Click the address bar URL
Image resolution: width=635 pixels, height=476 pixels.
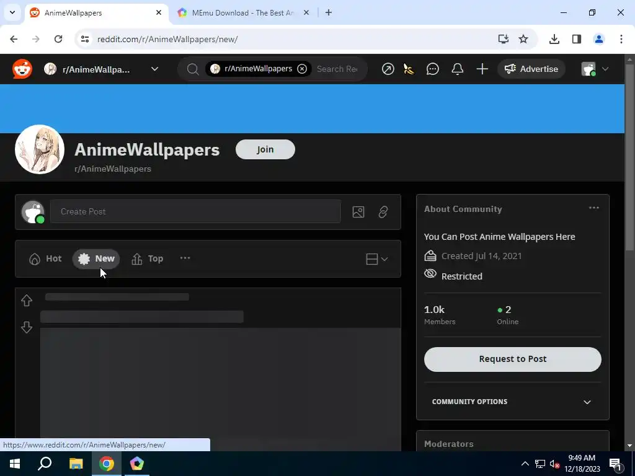(x=167, y=39)
